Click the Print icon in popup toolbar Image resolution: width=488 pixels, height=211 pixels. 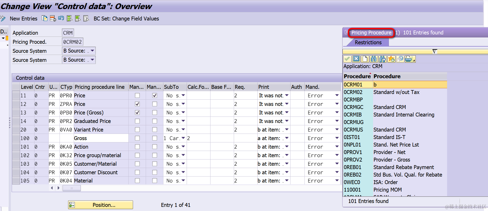pyautogui.click(x=408, y=59)
